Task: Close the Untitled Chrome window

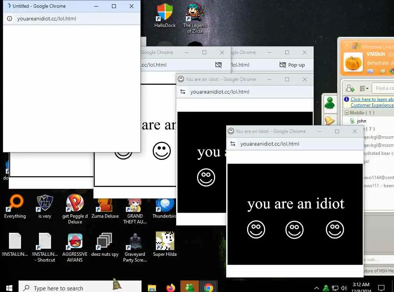Action: pyautogui.click(x=132, y=6)
